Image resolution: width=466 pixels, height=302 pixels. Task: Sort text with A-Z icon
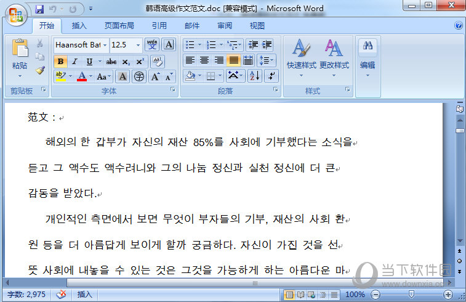coord(255,76)
